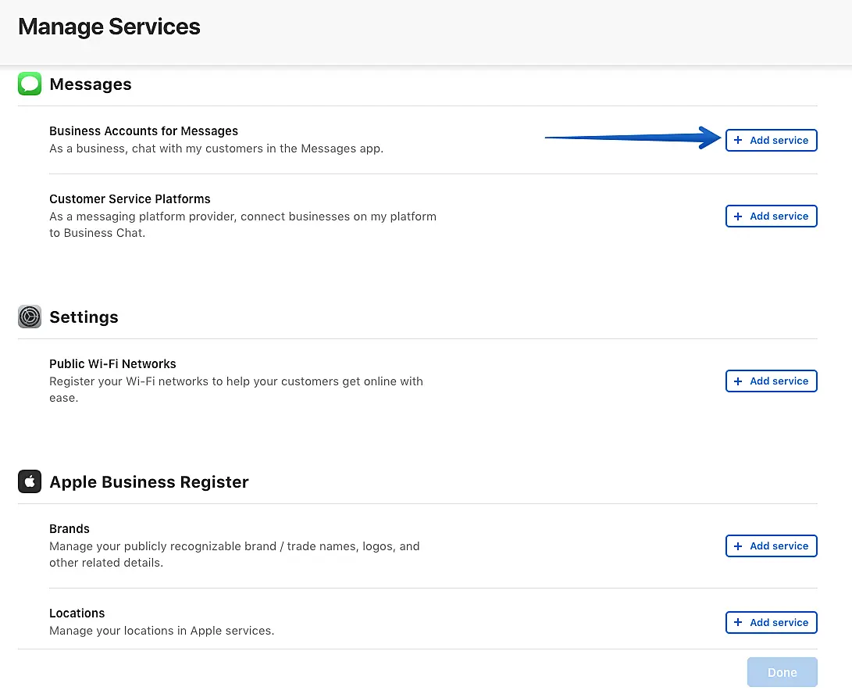Add service for Business Accounts for Messages
Image resolution: width=852 pixels, height=694 pixels.
[x=771, y=140]
